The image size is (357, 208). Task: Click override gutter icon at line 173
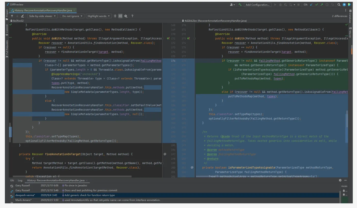tap(188, 38)
